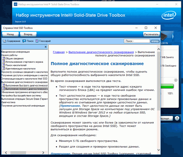
Task: Click the green progress bar in Toolbox window
Action: point(167,86)
